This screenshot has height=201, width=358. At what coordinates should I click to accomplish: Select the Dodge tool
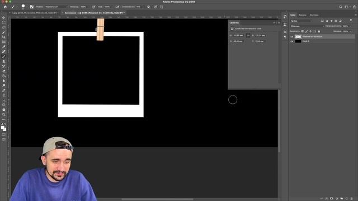pos(4,85)
